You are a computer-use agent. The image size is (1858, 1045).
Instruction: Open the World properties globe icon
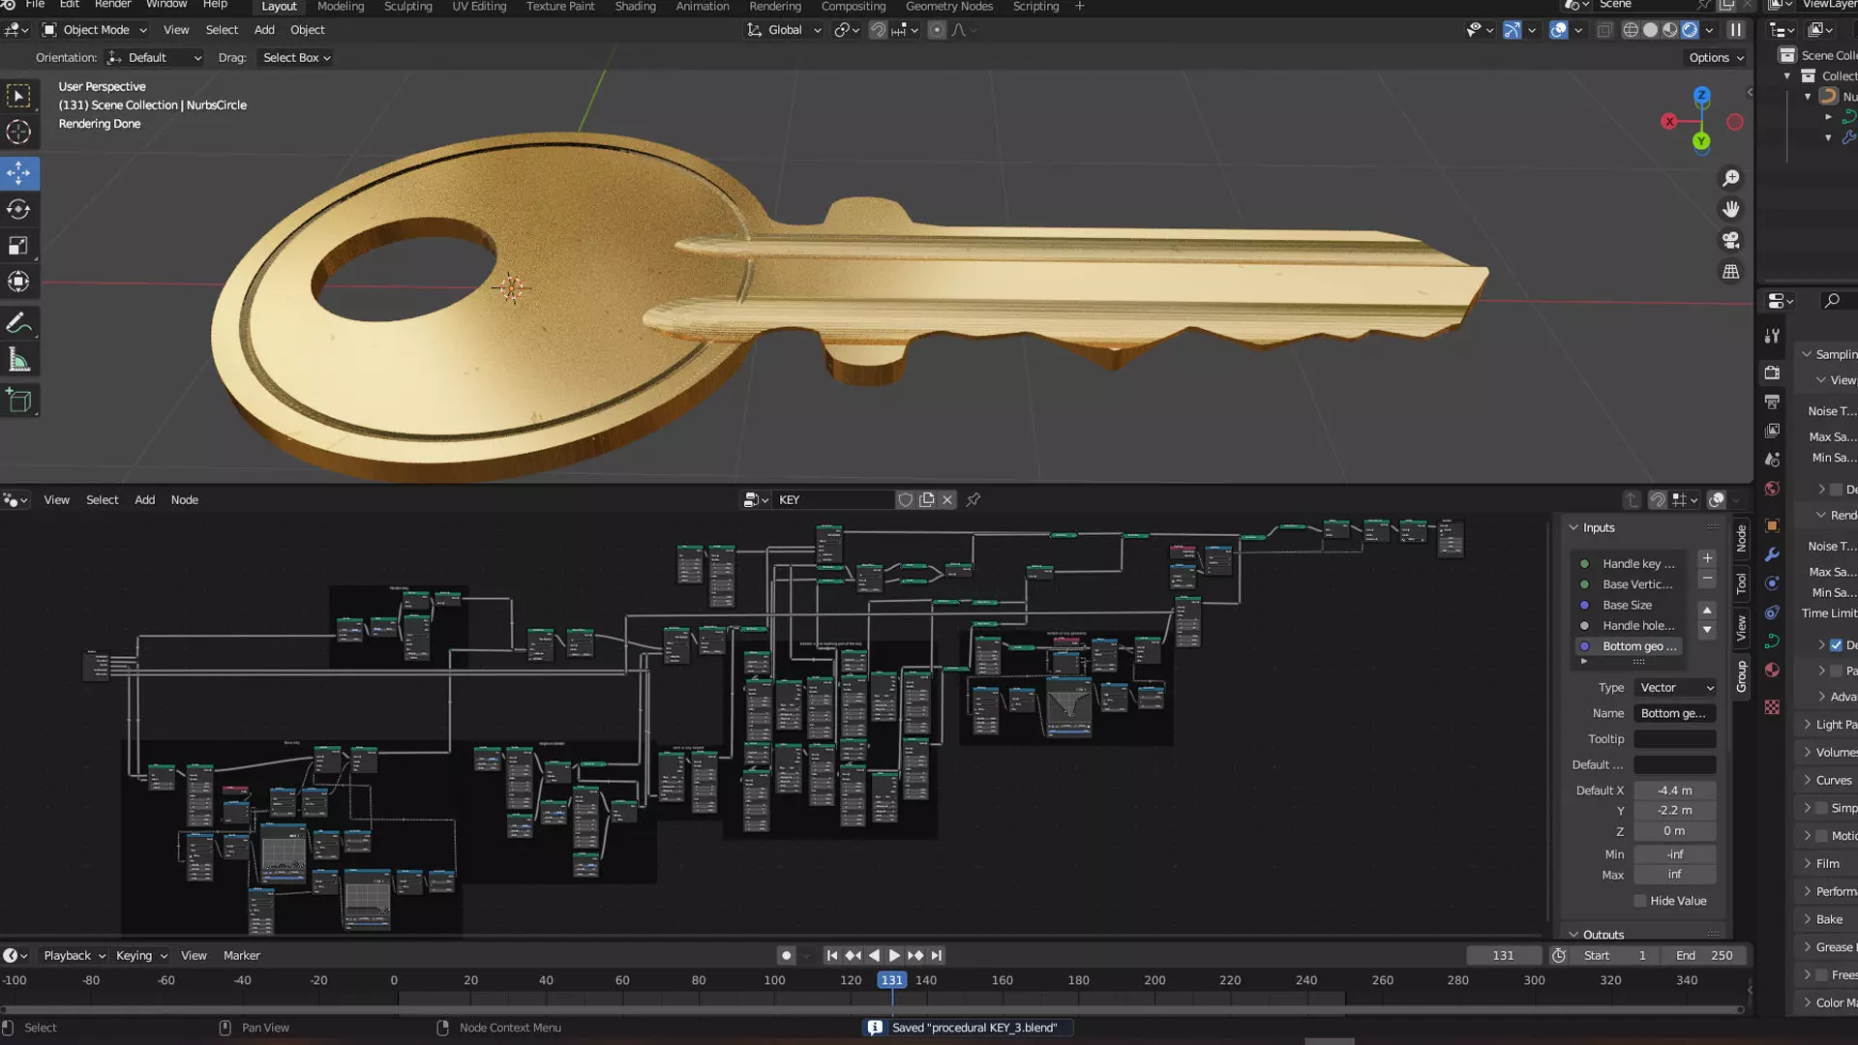(1772, 489)
